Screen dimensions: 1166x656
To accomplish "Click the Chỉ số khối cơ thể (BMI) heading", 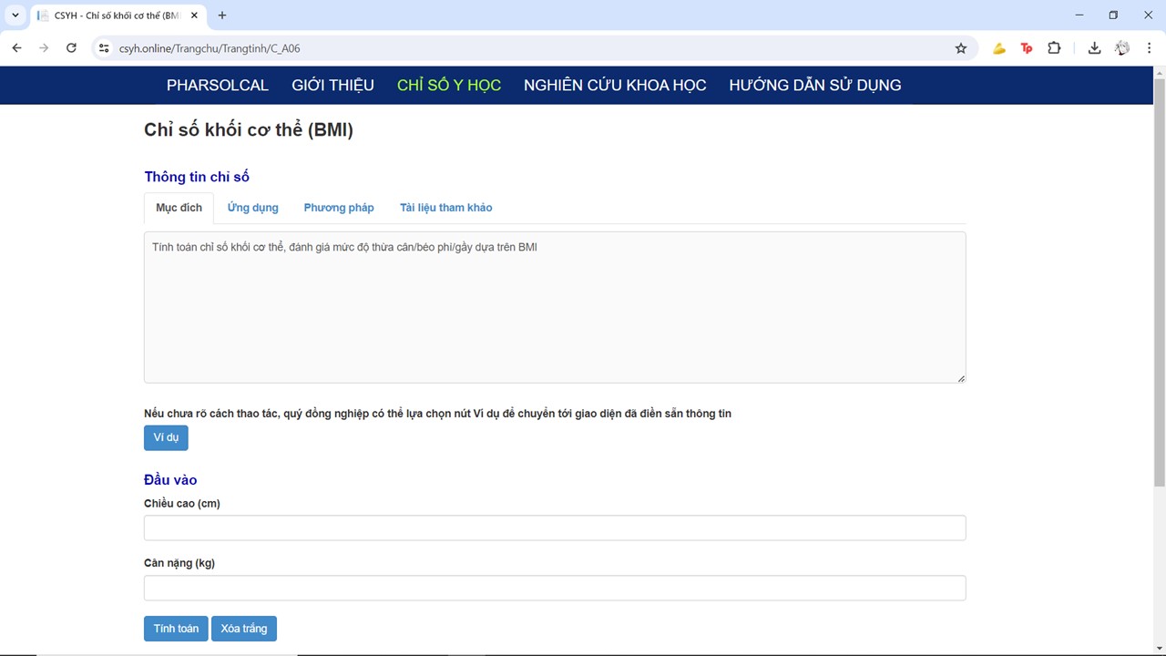I will (x=249, y=129).
